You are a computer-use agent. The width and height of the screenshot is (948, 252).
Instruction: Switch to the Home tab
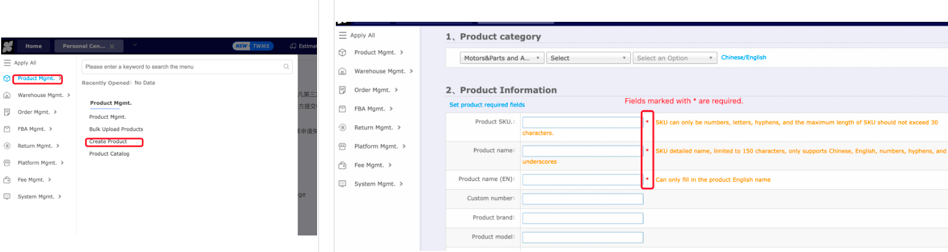pos(34,46)
